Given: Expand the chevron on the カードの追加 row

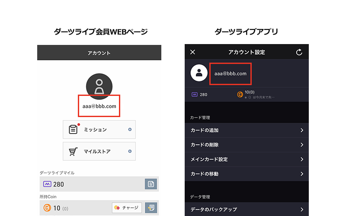Looking at the screenshot, I should pos(302,130).
